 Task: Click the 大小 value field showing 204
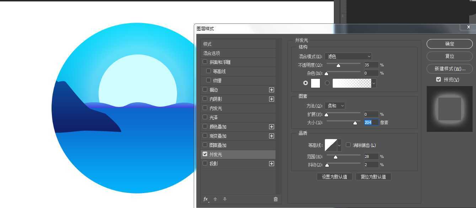click(371, 122)
